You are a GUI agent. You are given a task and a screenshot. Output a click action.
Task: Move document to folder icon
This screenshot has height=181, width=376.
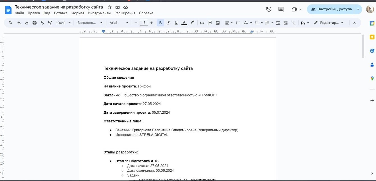point(117,7)
